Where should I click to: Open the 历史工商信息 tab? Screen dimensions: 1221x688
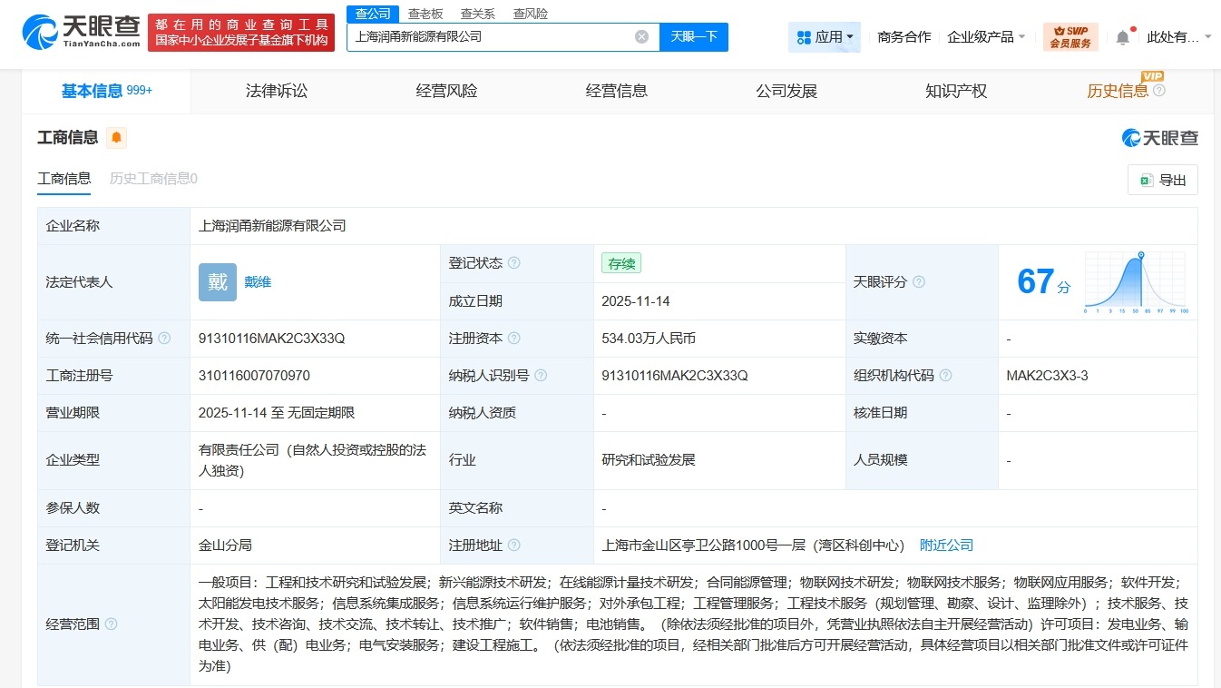(152, 178)
